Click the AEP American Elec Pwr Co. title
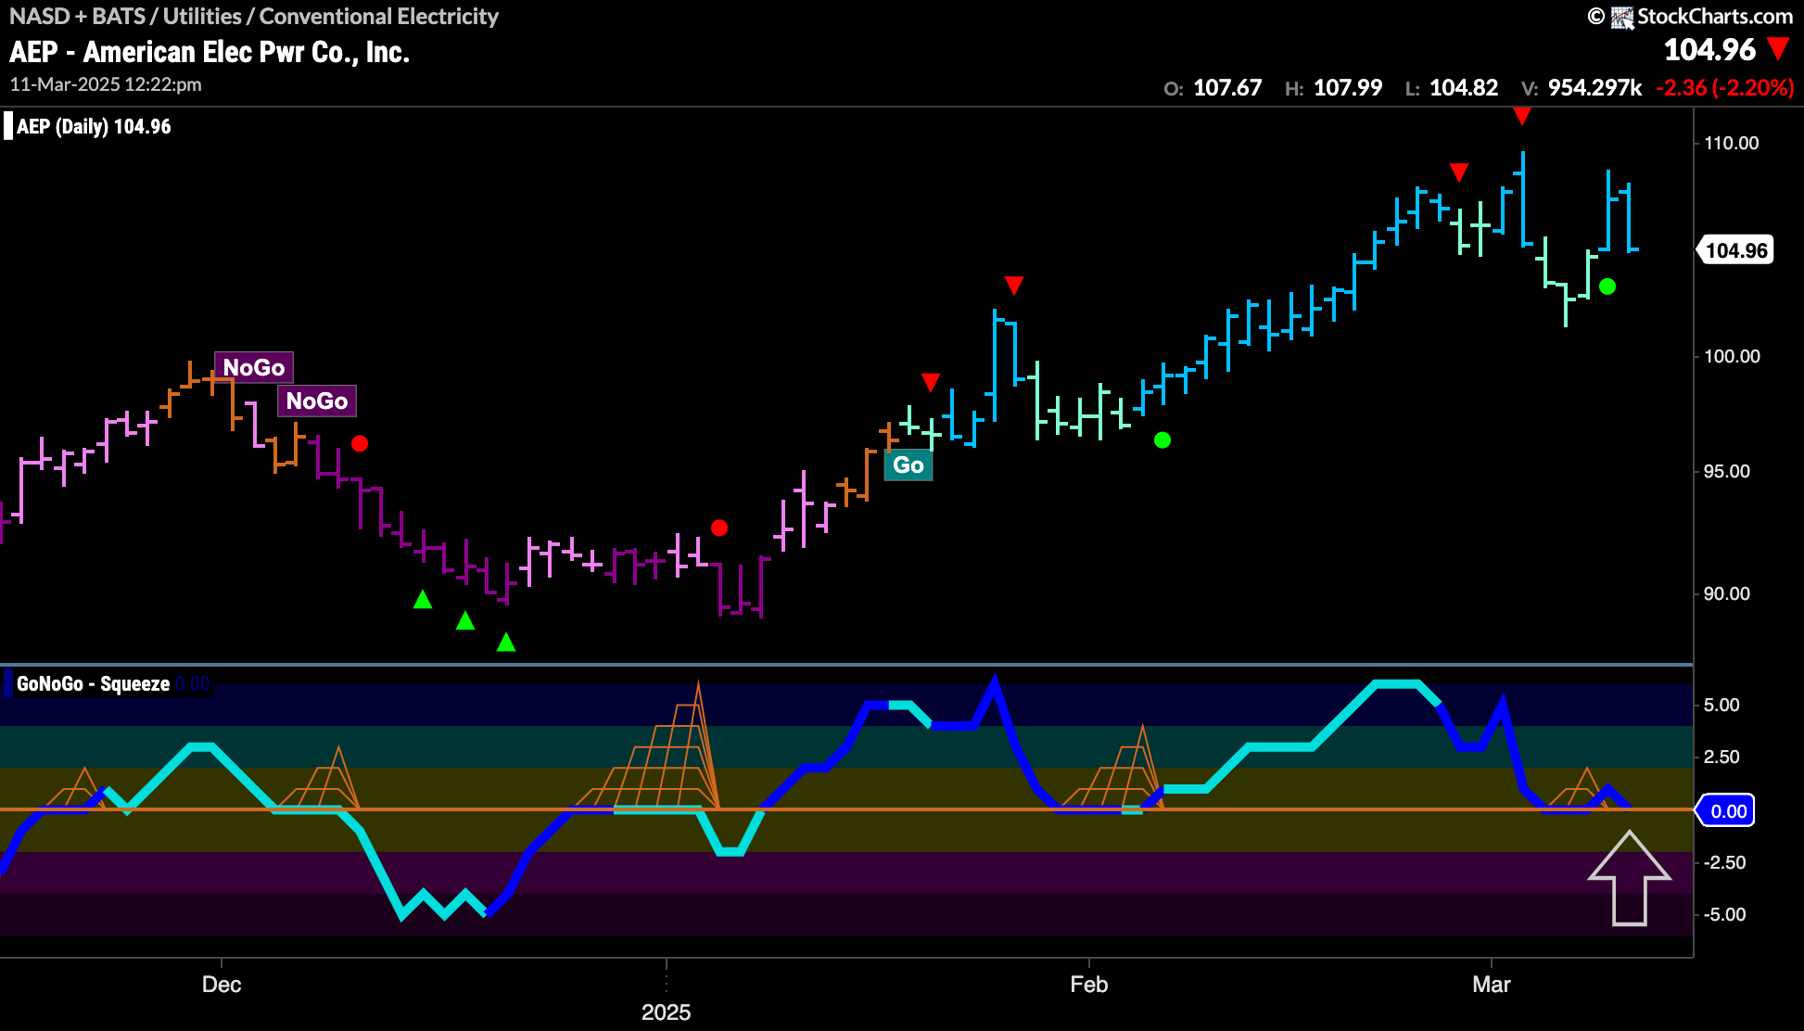 [x=210, y=52]
